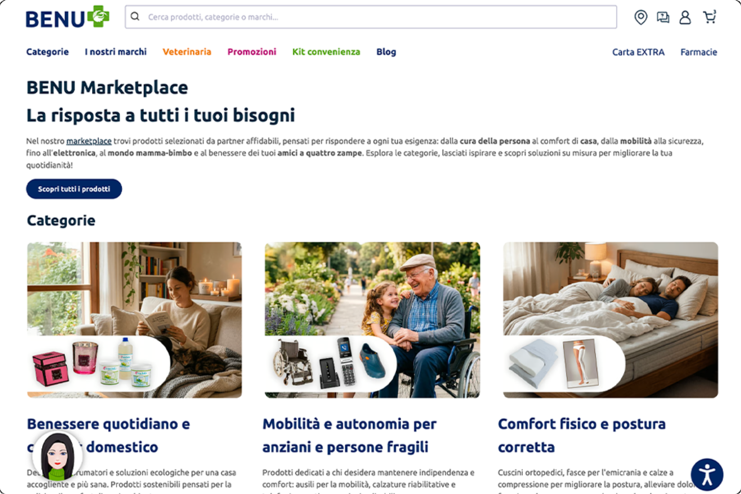Open the virtual assistant avatar
The width and height of the screenshot is (741, 494).
pyautogui.click(x=57, y=456)
